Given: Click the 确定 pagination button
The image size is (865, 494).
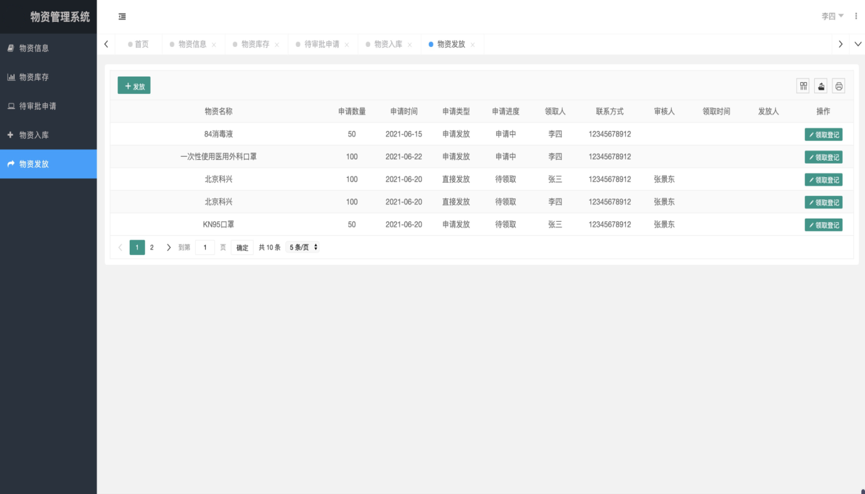Looking at the screenshot, I should 242,248.
